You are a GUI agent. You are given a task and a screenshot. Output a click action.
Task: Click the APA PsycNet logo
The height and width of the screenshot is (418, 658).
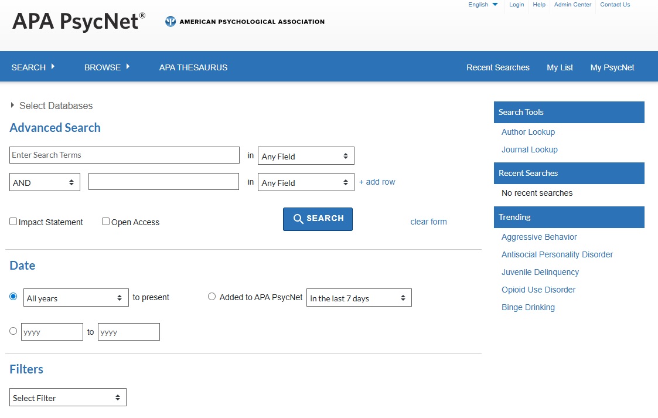[x=79, y=21]
